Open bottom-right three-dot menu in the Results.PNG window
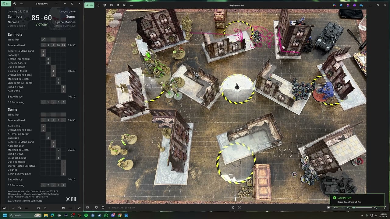 click(70, 208)
